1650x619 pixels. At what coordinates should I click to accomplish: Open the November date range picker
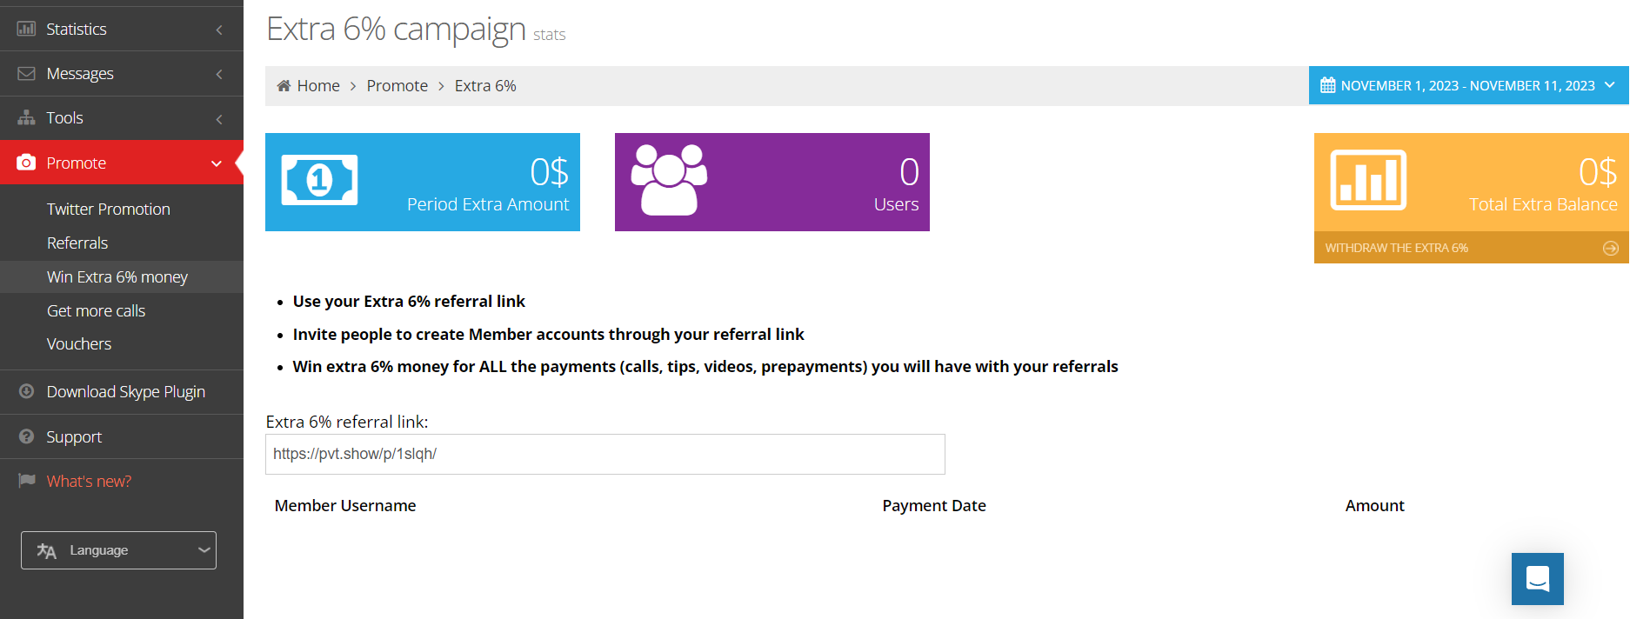pos(1468,85)
